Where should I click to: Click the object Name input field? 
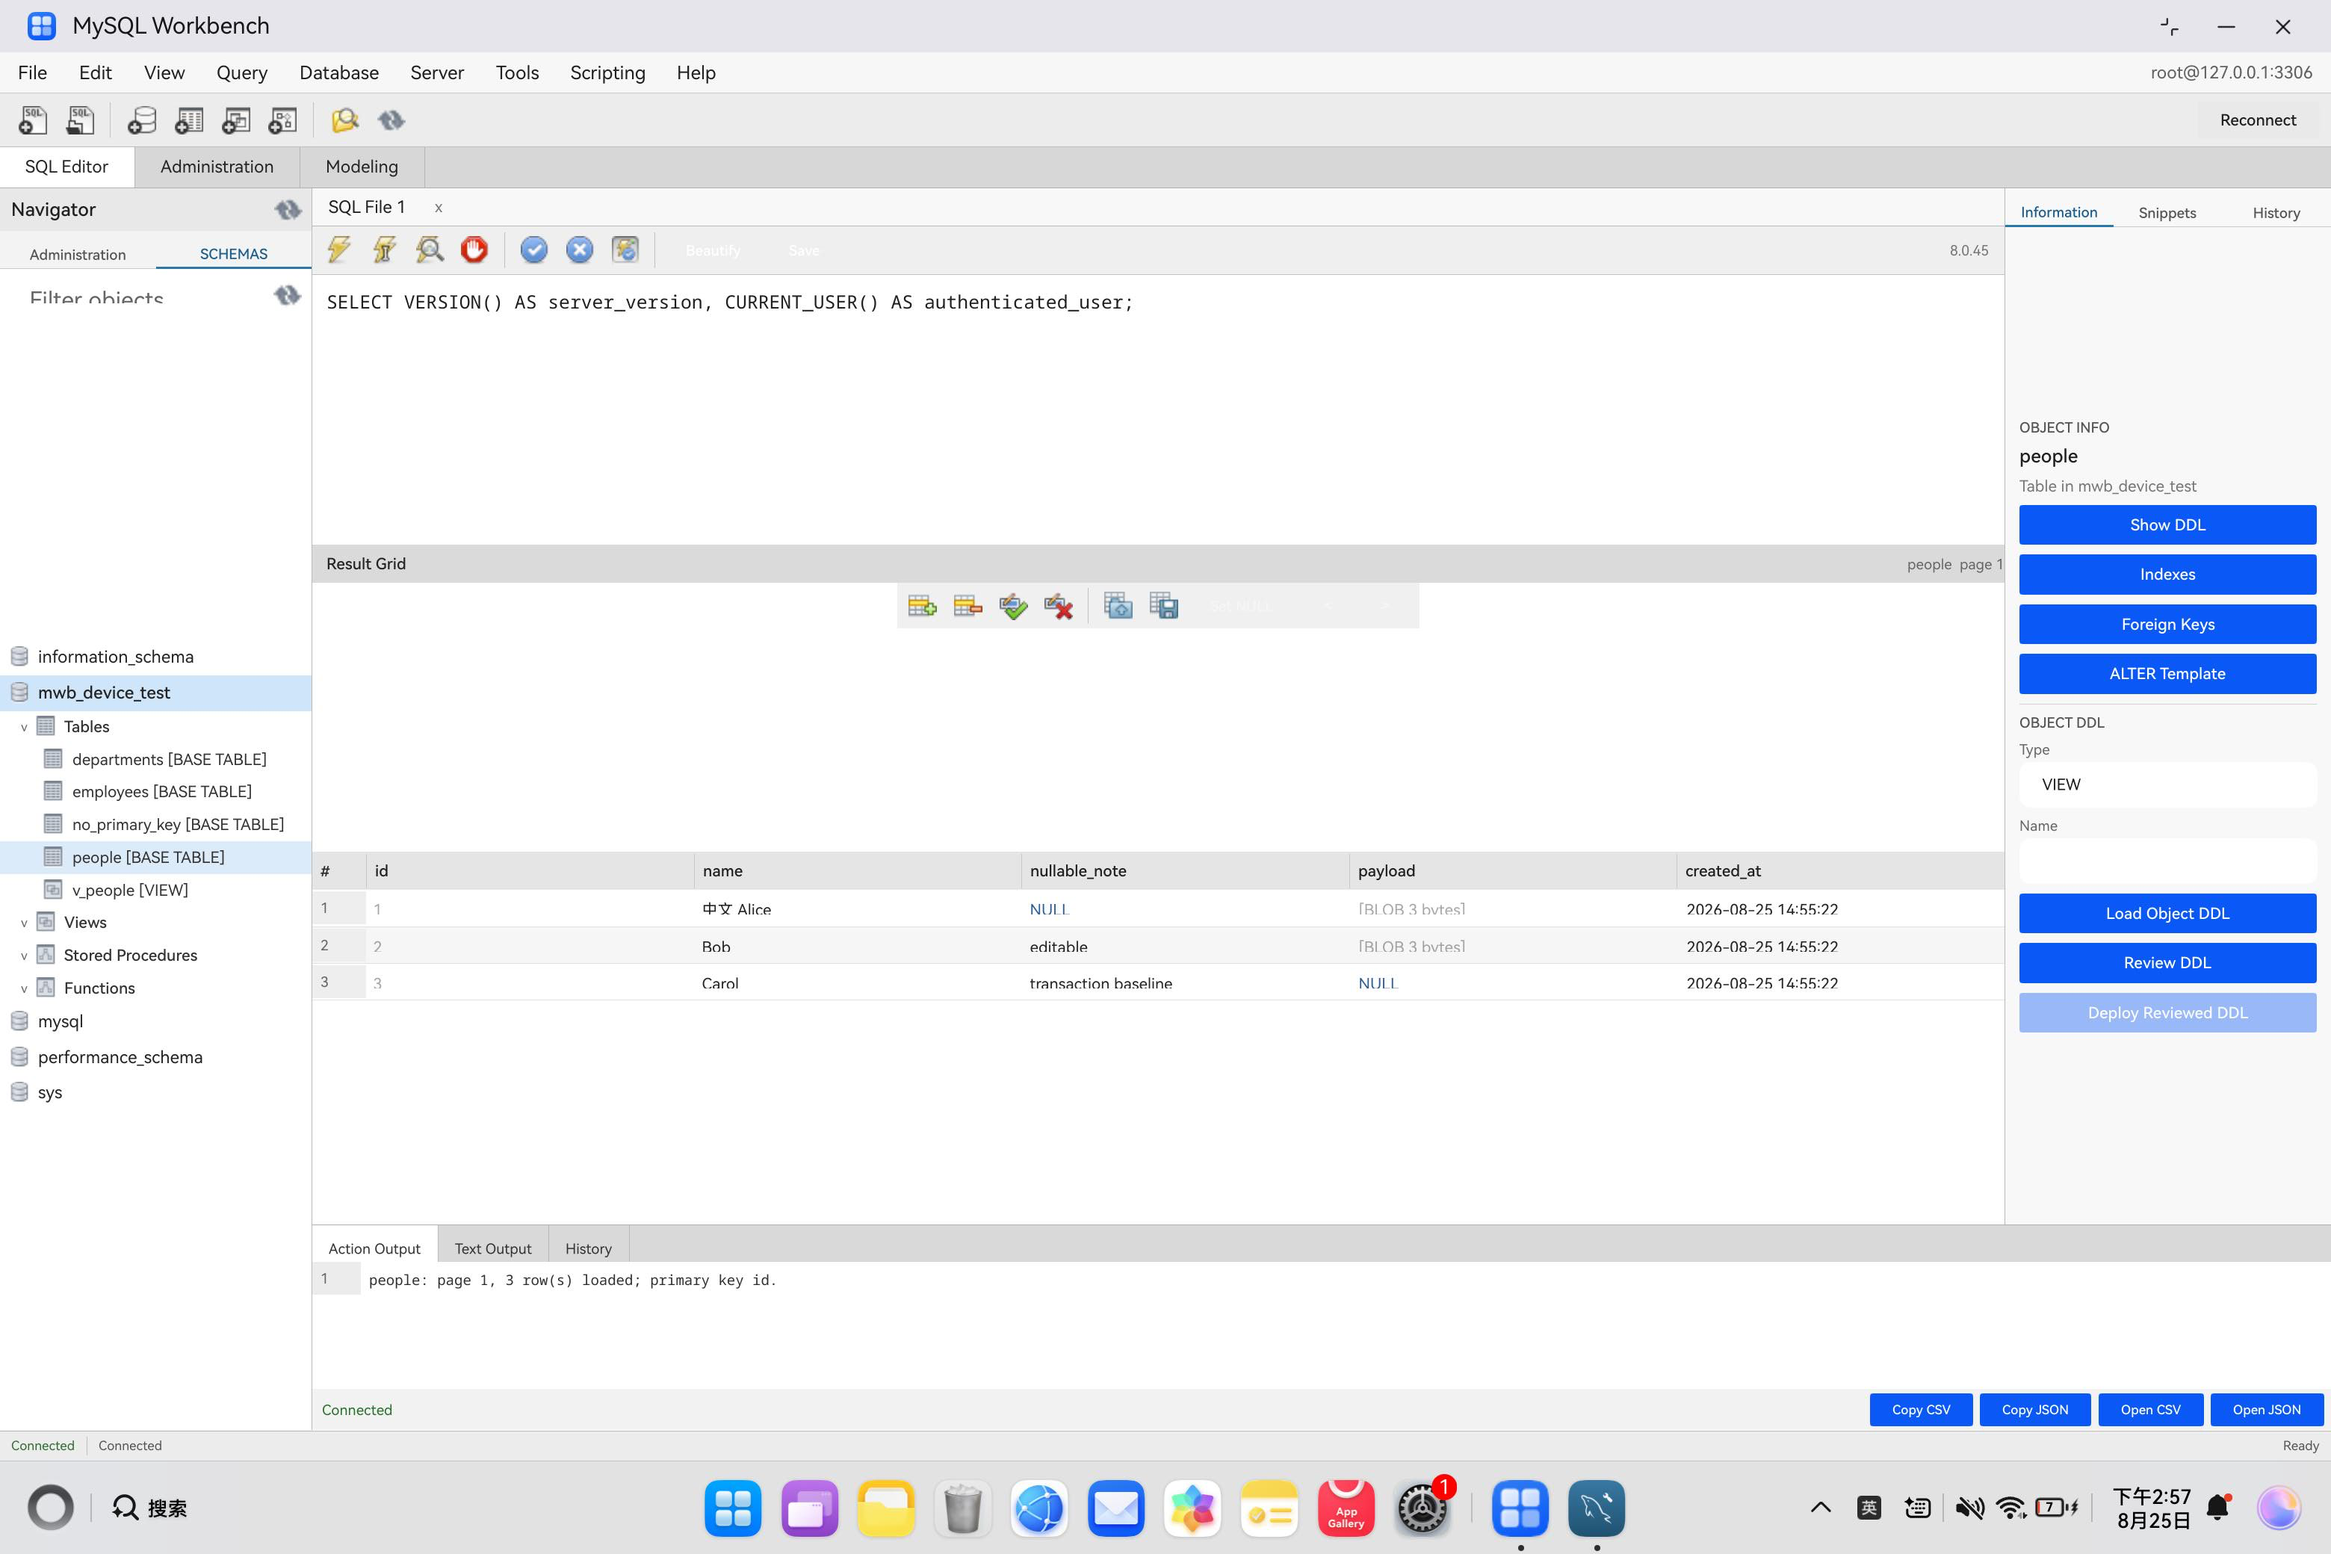2167,860
